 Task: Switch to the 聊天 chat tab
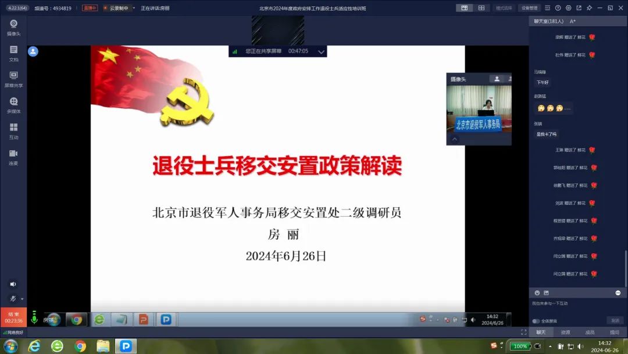(541, 332)
